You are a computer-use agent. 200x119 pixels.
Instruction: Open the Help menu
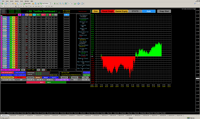pyautogui.click(x=32, y=1)
